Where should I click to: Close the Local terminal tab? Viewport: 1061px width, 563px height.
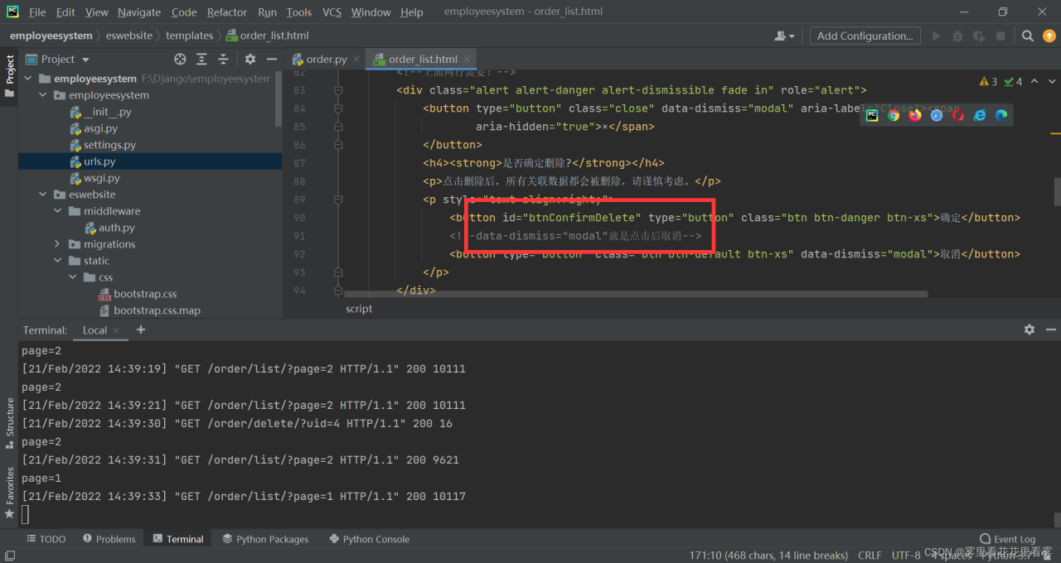pyautogui.click(x=116, y=330)
